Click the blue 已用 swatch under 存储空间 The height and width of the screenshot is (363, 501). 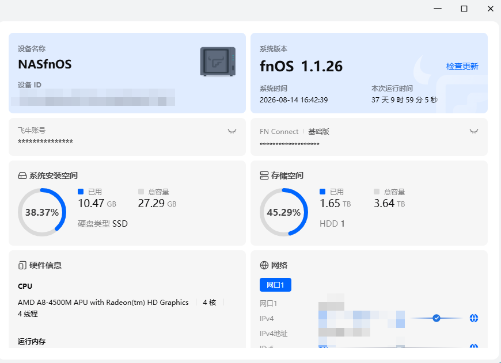click(322, 192)
